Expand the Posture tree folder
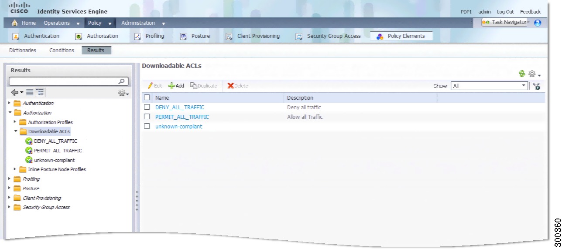 [9, 188]
